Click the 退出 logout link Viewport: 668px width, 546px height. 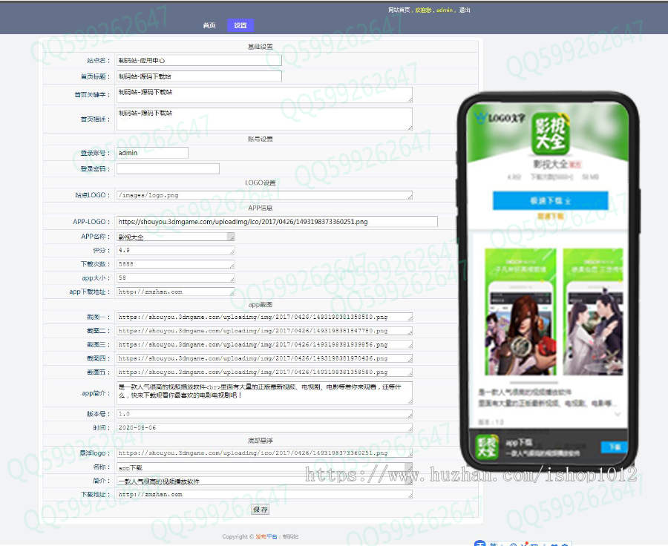pos(465,10)
